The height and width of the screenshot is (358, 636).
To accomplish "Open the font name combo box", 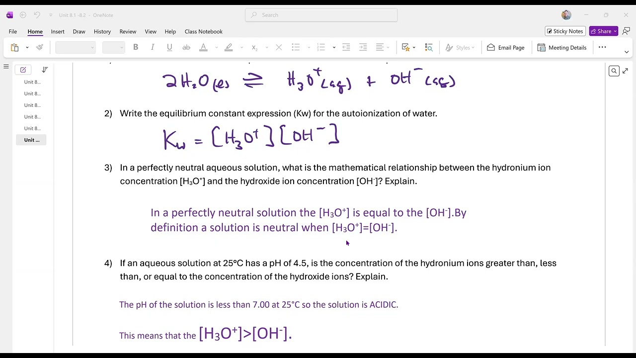I will pos(75,48).
